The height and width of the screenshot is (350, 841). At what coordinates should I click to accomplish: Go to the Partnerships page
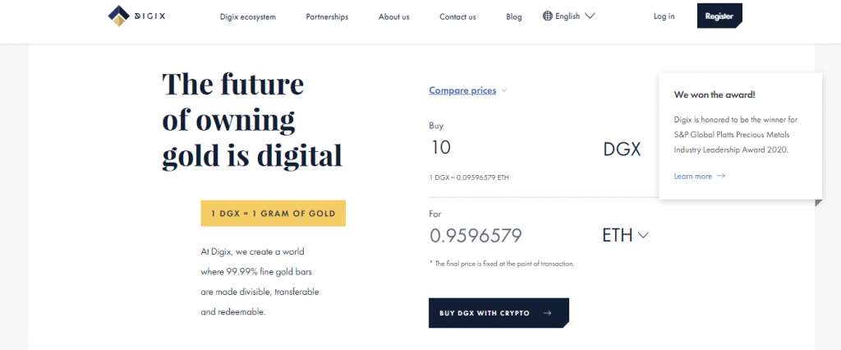point(327,16)
